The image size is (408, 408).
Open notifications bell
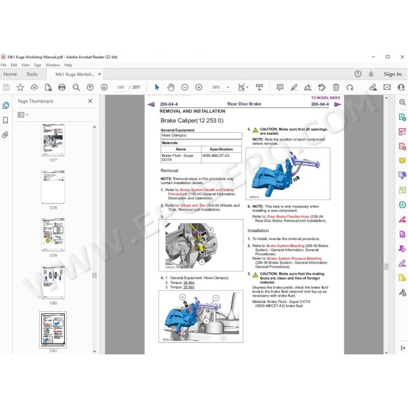371,74
